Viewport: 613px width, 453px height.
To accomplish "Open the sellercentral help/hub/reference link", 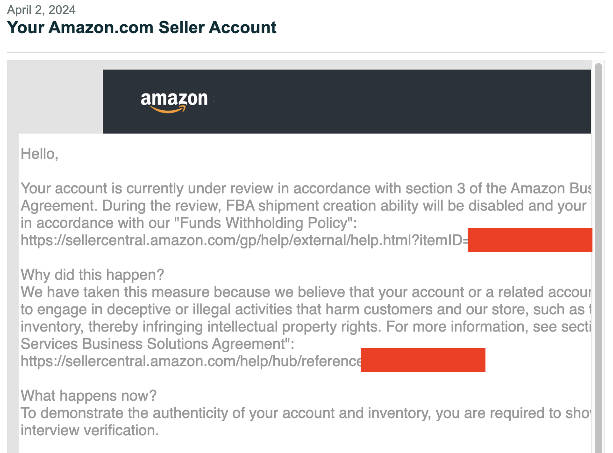I will click(191, 361).
